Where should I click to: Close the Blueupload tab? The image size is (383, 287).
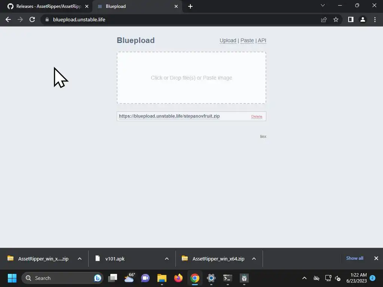(176, 6)
